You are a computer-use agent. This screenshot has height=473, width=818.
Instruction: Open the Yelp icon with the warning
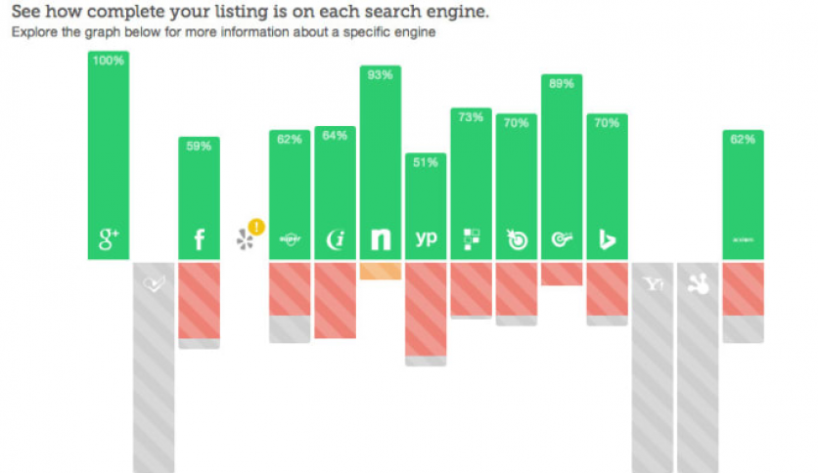[245, 239]
